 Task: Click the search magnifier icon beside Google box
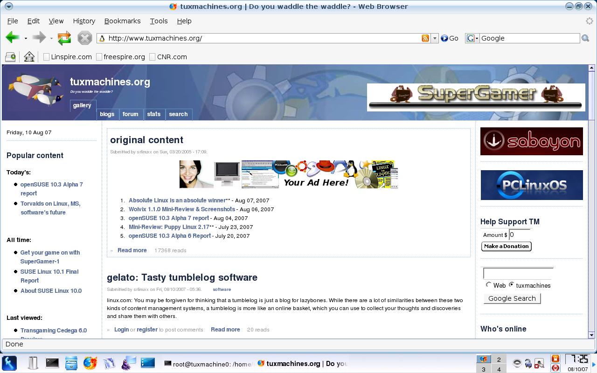[585, 38]
